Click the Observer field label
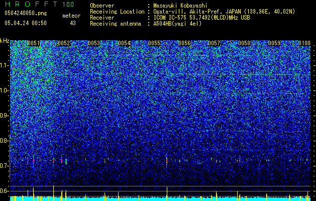The width and height of the screenshot is (316, 201). [x=102, y=6]
